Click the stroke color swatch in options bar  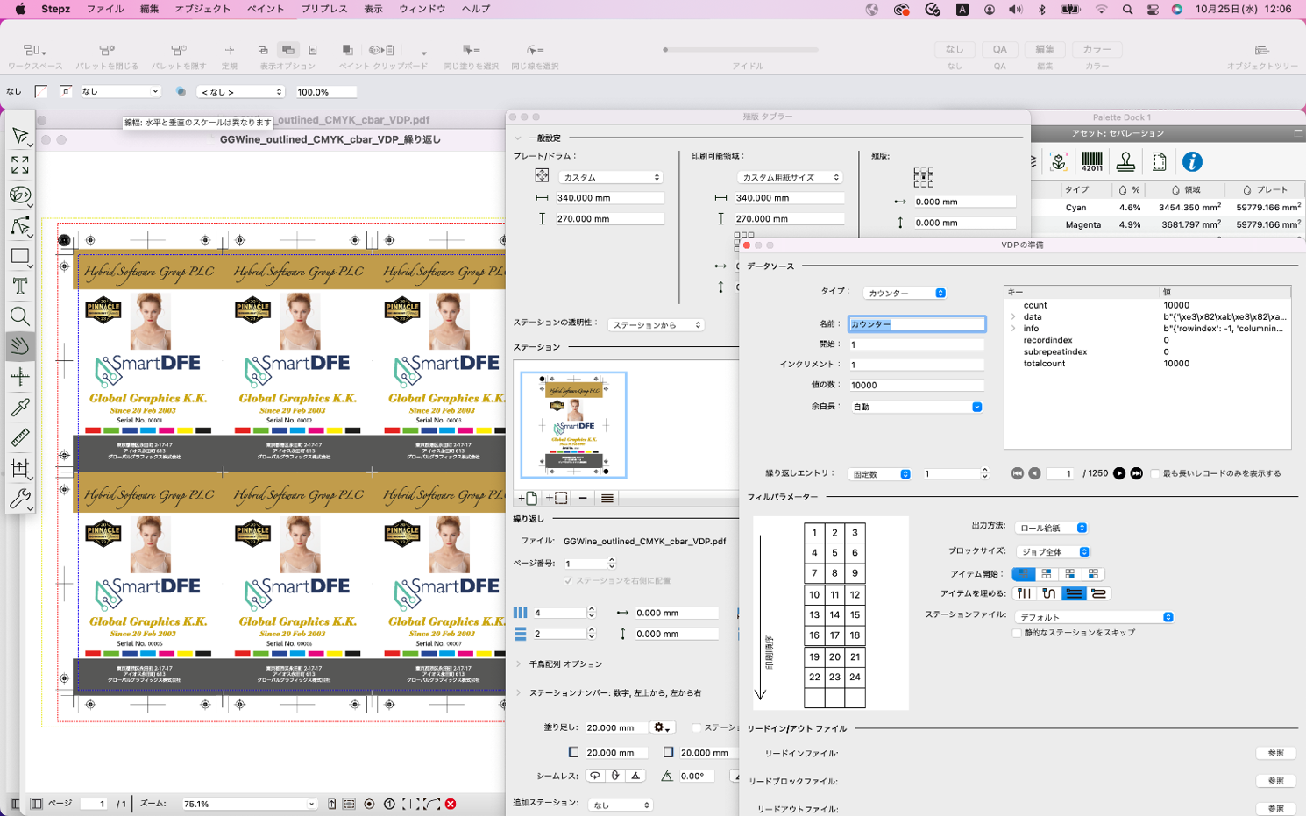tap(66, 91)
